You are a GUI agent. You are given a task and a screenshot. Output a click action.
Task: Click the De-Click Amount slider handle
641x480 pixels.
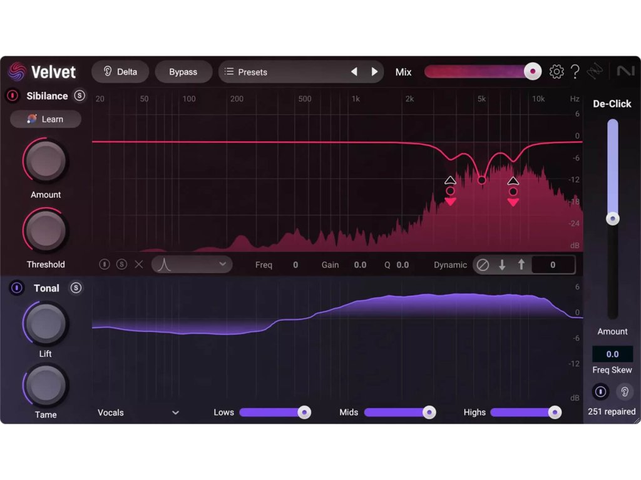point(612,218)
